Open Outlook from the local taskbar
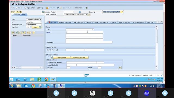 26,86
